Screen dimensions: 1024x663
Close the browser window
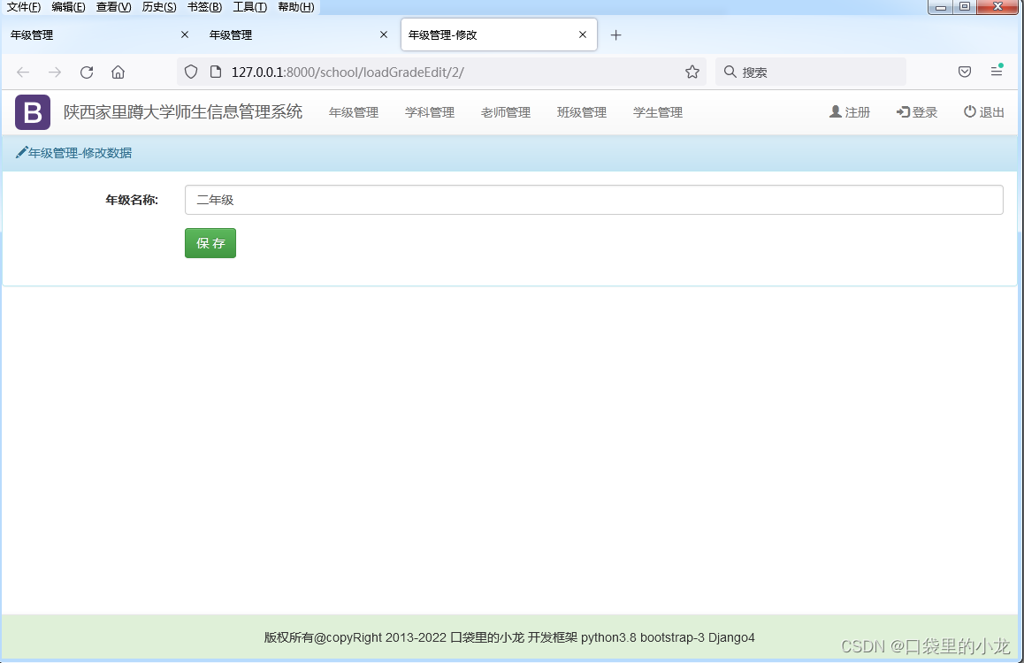pos(997,7)
